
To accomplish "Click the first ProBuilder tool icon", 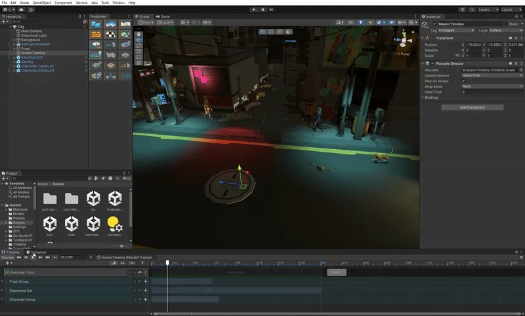I will [x=96, y=24].
